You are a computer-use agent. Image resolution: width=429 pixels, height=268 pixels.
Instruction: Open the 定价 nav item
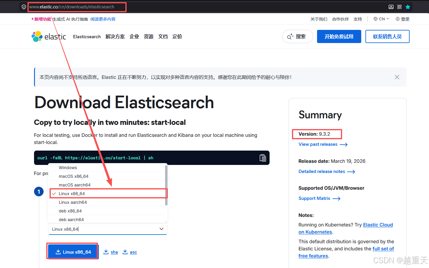[x=177, y=36]
